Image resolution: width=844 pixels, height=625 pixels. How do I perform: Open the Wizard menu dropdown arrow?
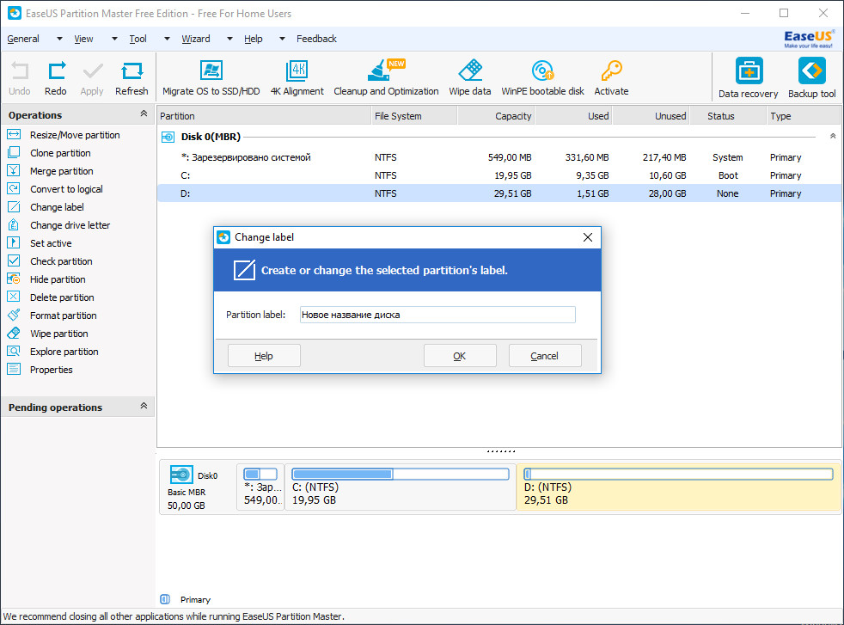coord(229,39)
